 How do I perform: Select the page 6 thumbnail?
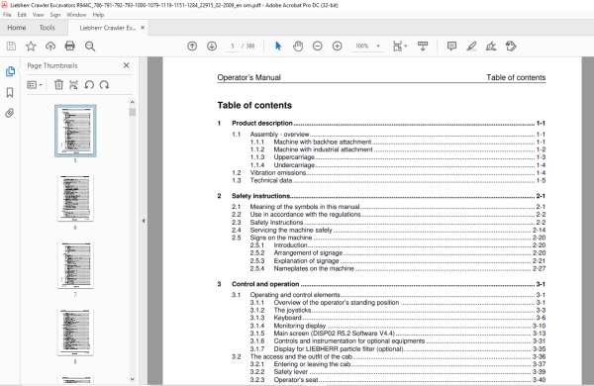(x=75, y=198)
